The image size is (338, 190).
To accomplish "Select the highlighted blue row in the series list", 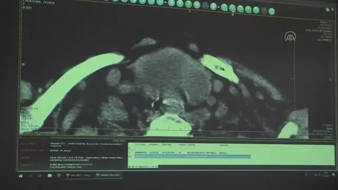I will [192, 157].
